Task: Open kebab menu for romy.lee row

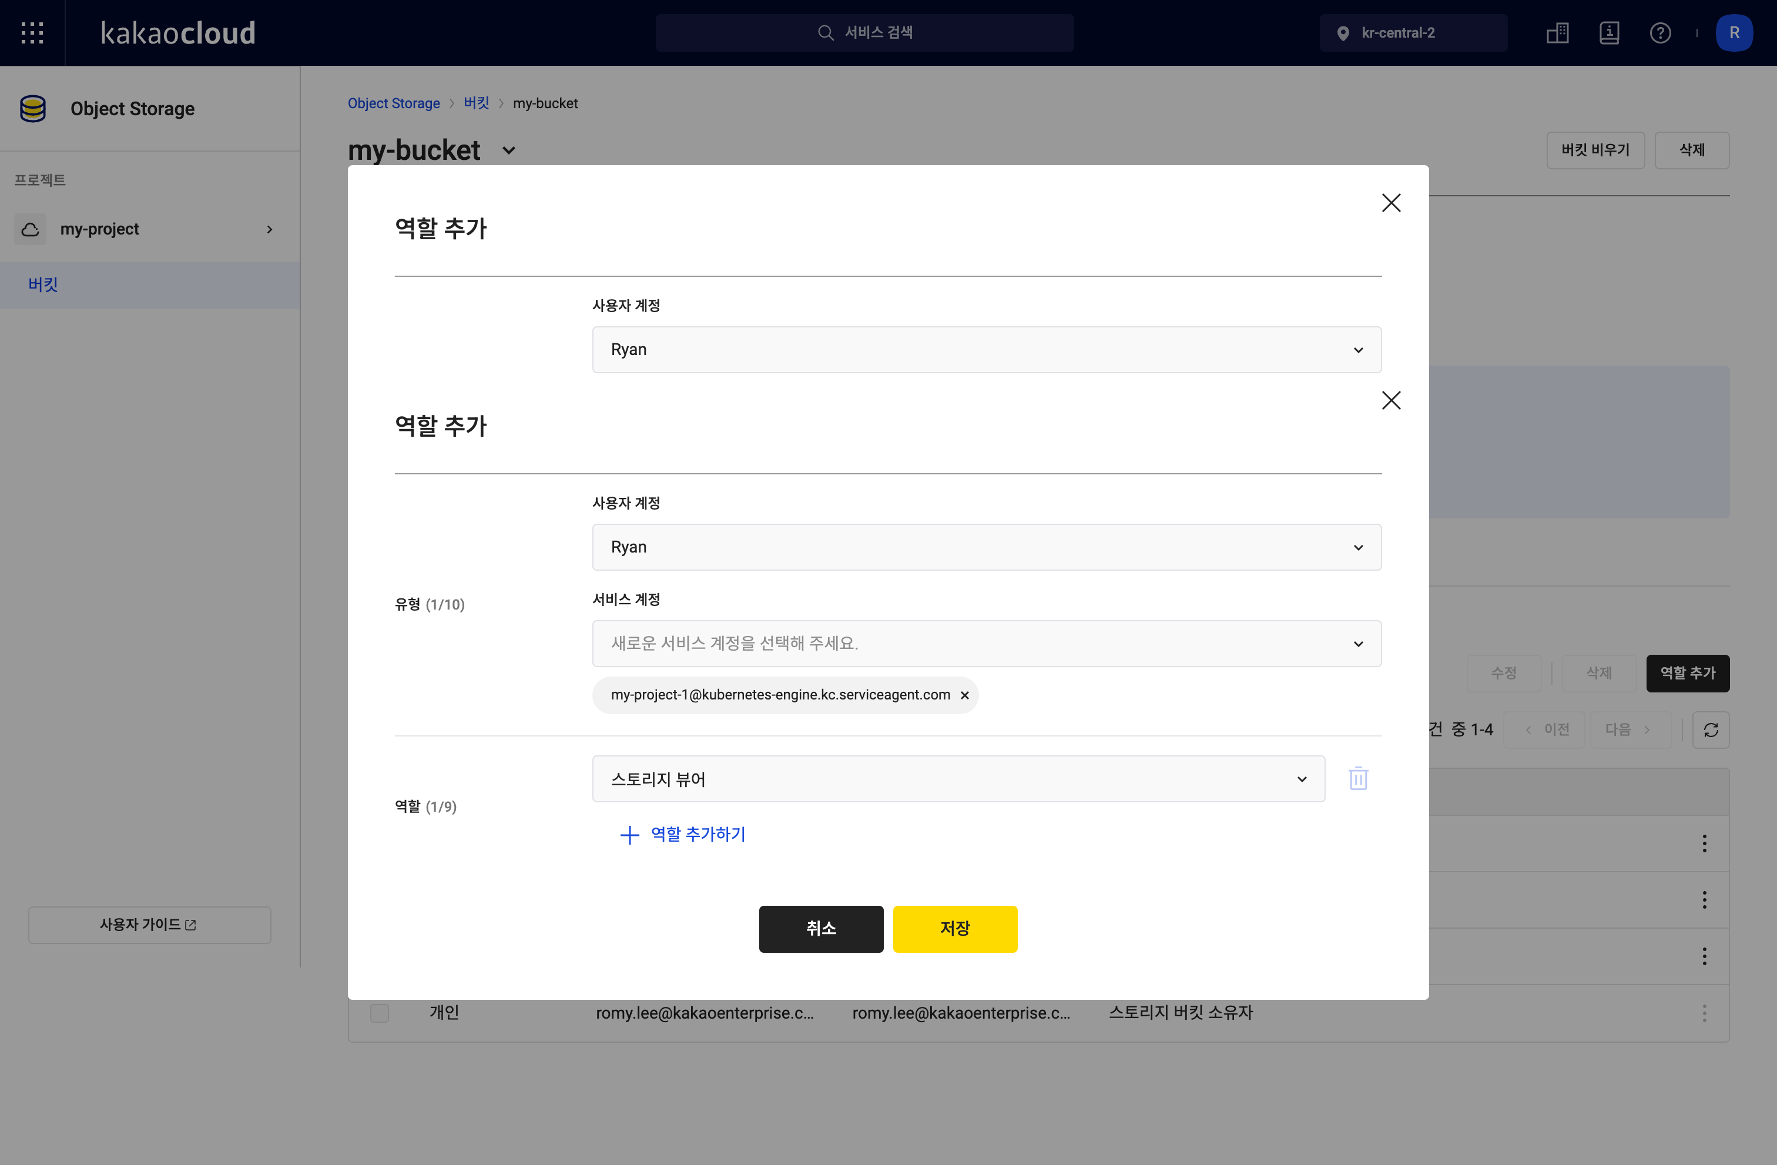Action: 1704,1013
